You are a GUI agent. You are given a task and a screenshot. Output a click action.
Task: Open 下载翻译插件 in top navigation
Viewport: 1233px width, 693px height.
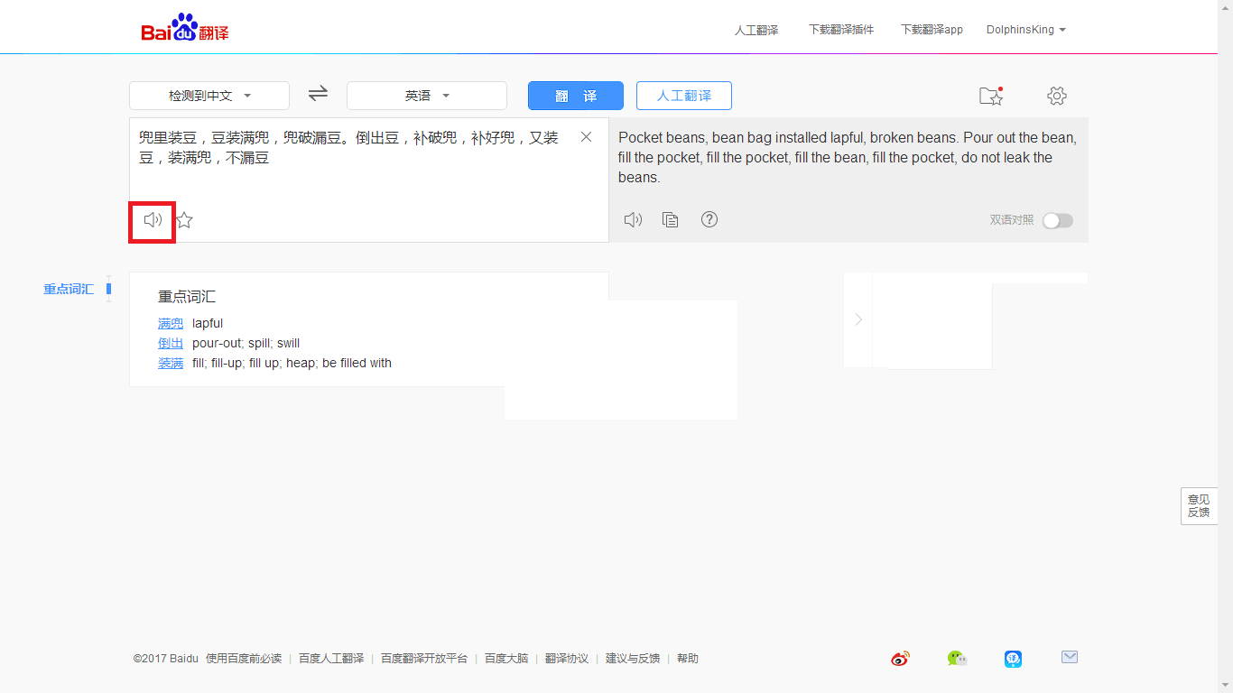coord(841,30)
